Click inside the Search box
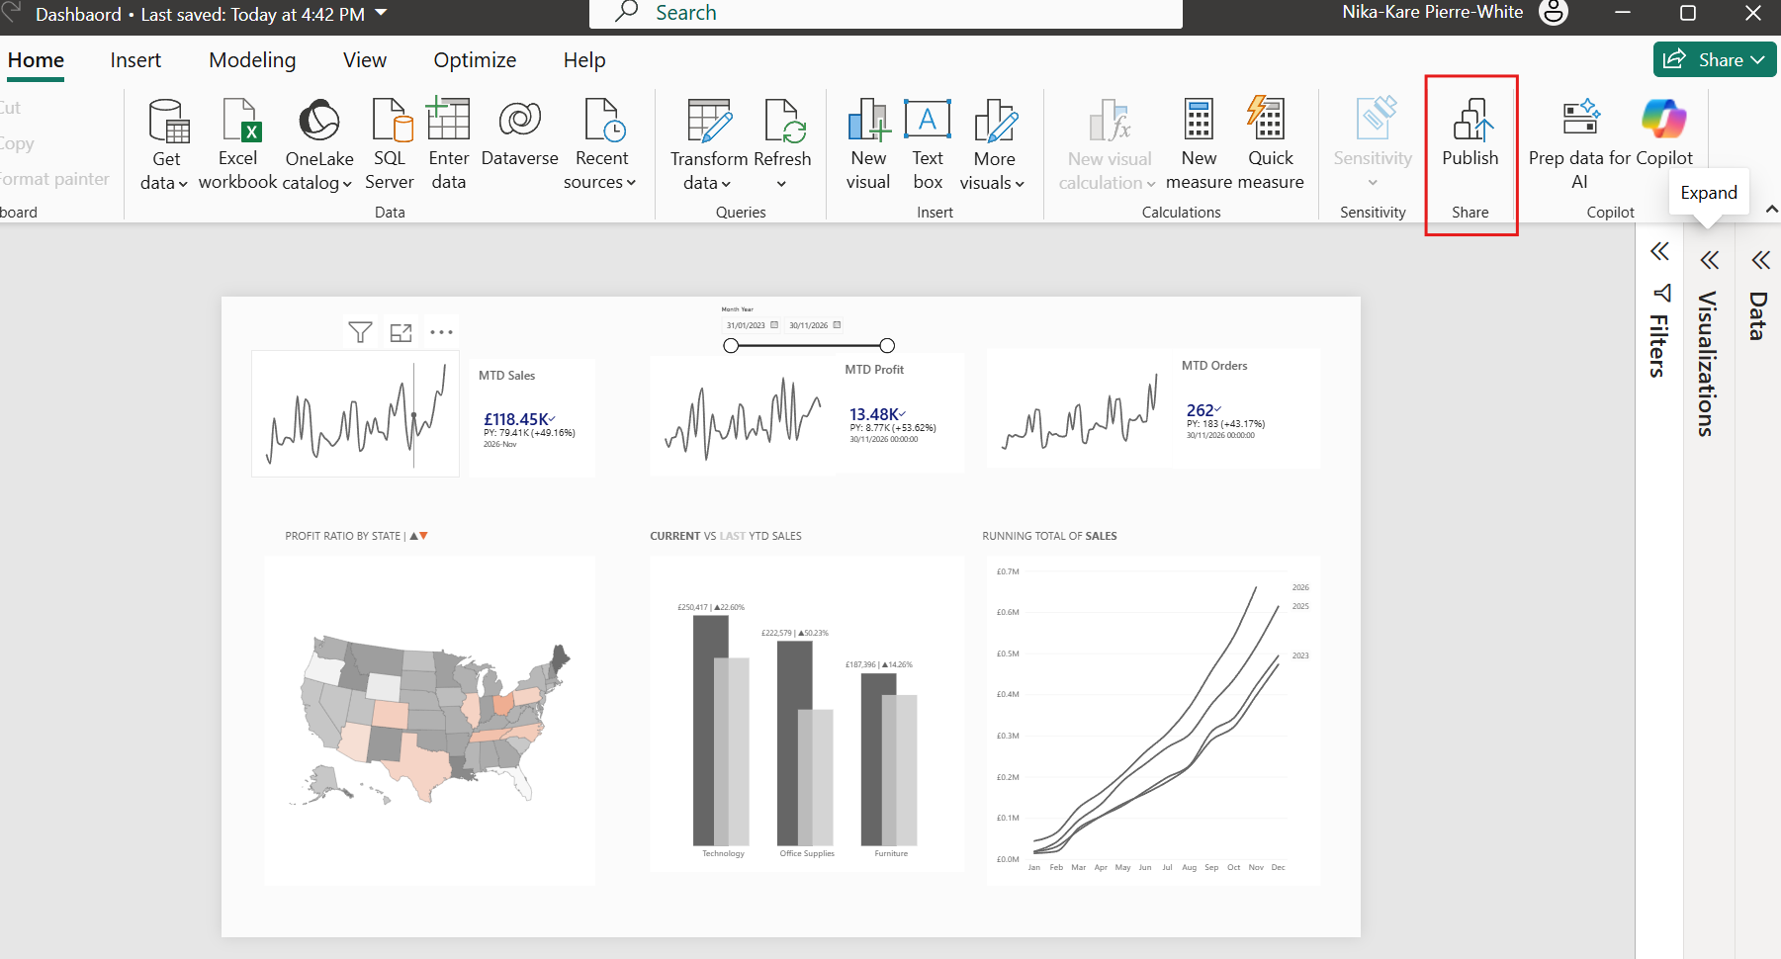The width and height of the screenshot is (1781, 959). pos(886,13)
